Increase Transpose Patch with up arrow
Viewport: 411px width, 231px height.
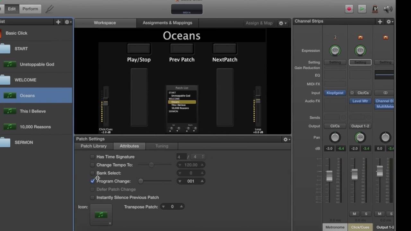click(x=181, y=207)
